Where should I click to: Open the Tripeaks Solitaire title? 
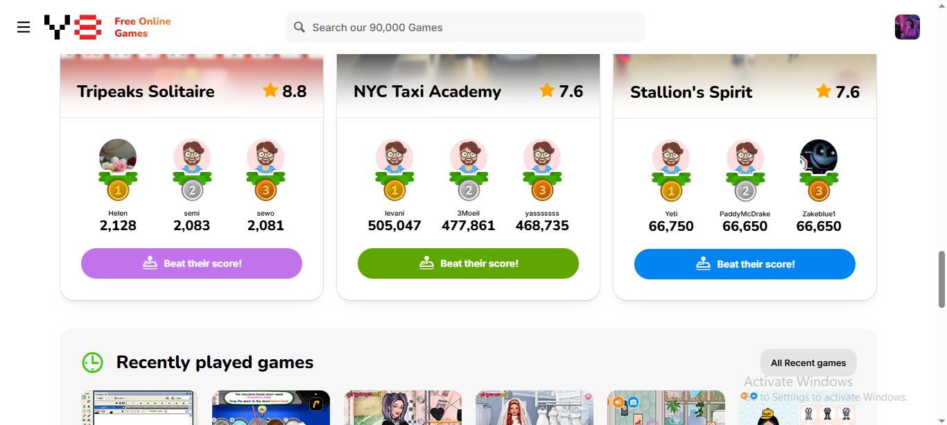(146, 92)
